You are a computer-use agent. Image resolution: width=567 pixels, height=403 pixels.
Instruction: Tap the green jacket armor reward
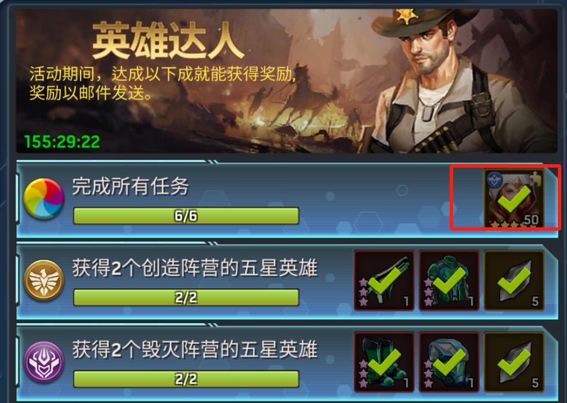449,280
